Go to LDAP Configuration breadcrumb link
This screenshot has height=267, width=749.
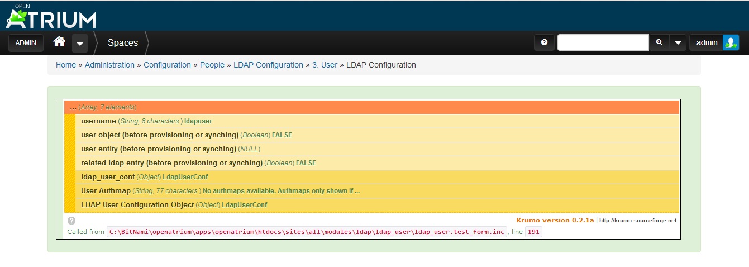click(x=268, y=65)
